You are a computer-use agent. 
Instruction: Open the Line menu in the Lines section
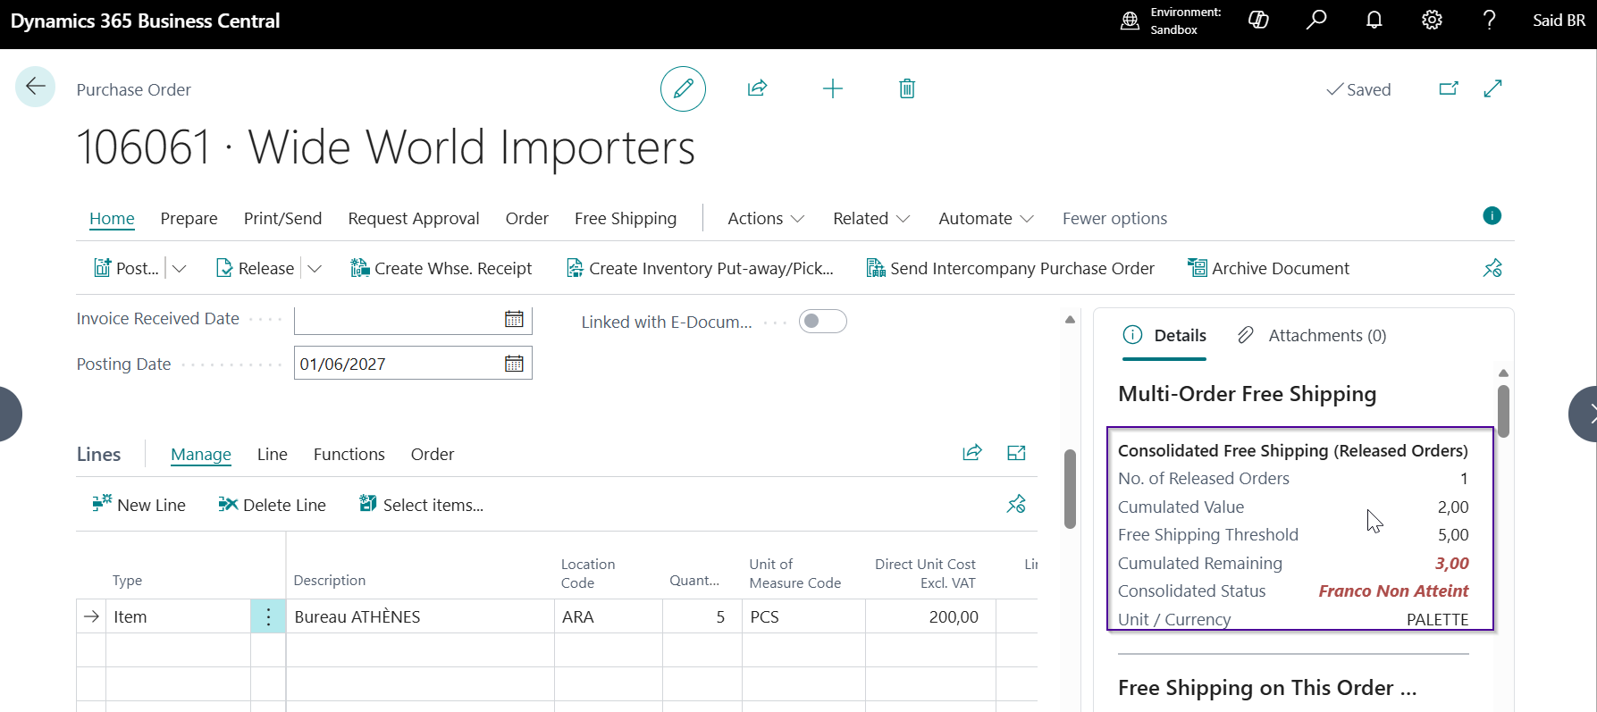(x=273, y=454)
